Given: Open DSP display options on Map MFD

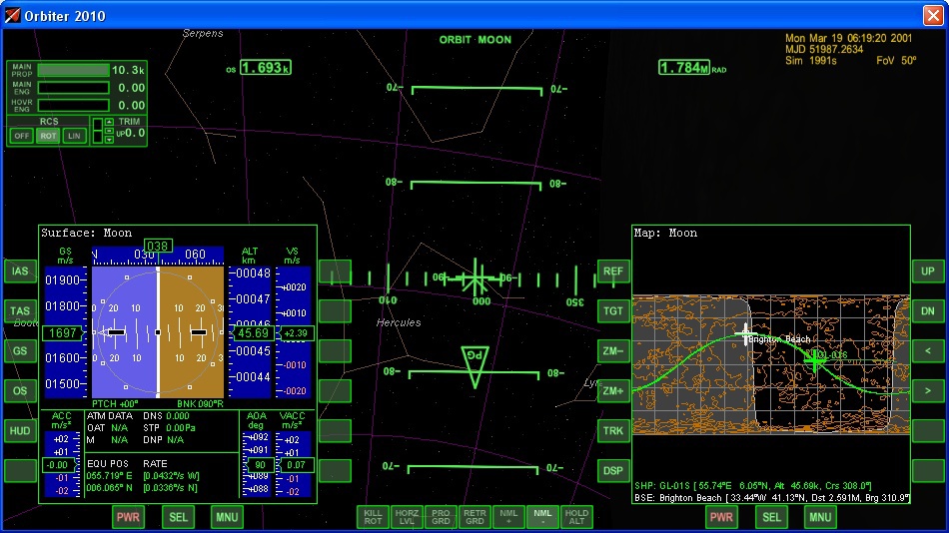Looking at the screenshot, I should (x=613, y=471).
